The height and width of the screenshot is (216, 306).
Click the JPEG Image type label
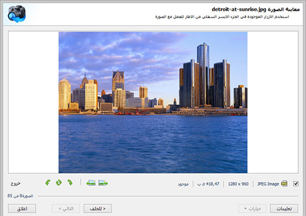268,184
